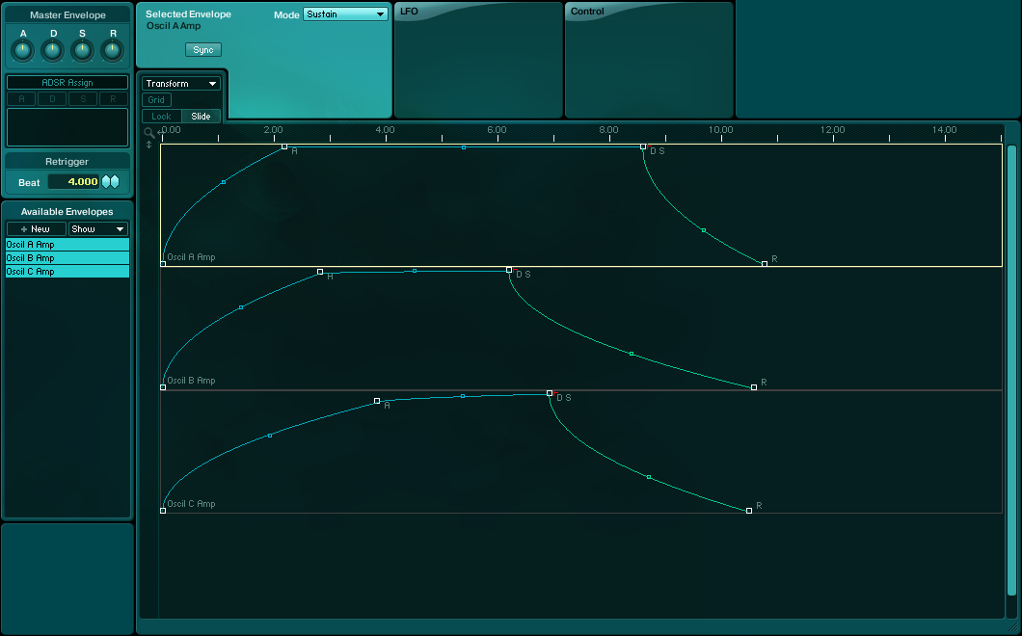The height and width of the screenshot is (636, 1022).
Task: Enable the Slide mode
Action: (201, 116)
